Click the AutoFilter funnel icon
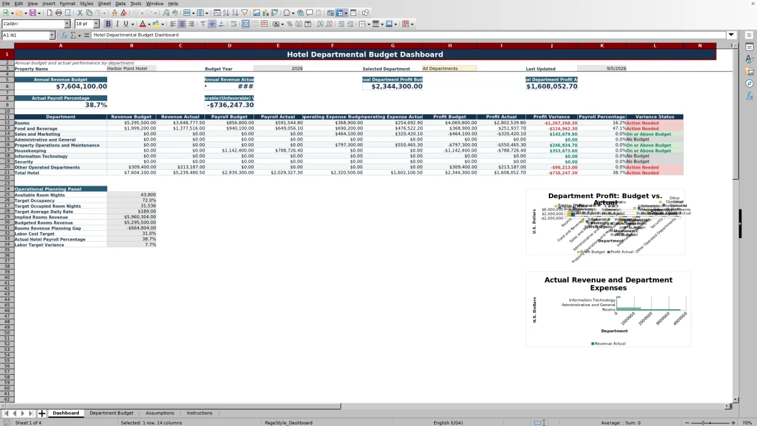Image resolution: width=757 pixels, height=426 pixels. (244, 13)
